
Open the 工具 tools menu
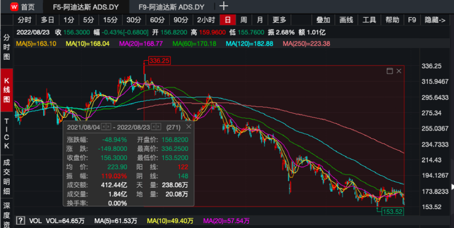369,20
